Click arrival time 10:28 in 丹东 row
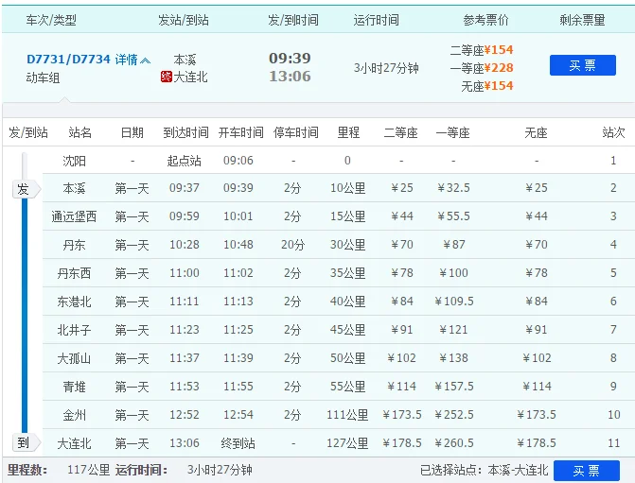 [x=185, y=245]
